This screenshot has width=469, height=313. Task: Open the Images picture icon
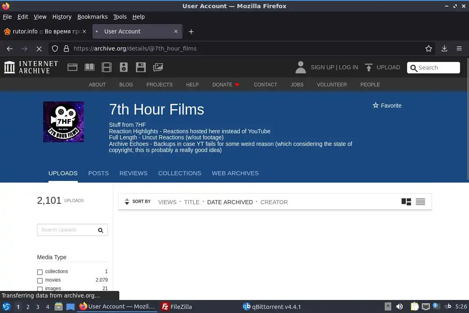[158, 67]
